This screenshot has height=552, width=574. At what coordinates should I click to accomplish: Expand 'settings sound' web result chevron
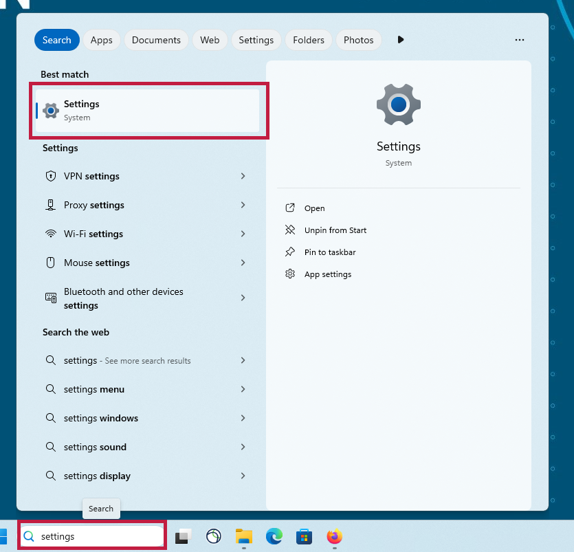pyautogui.click(x=243, y=447)
